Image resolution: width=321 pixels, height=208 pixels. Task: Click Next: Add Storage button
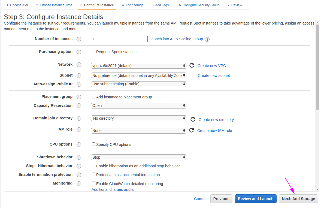click(298, 199)
